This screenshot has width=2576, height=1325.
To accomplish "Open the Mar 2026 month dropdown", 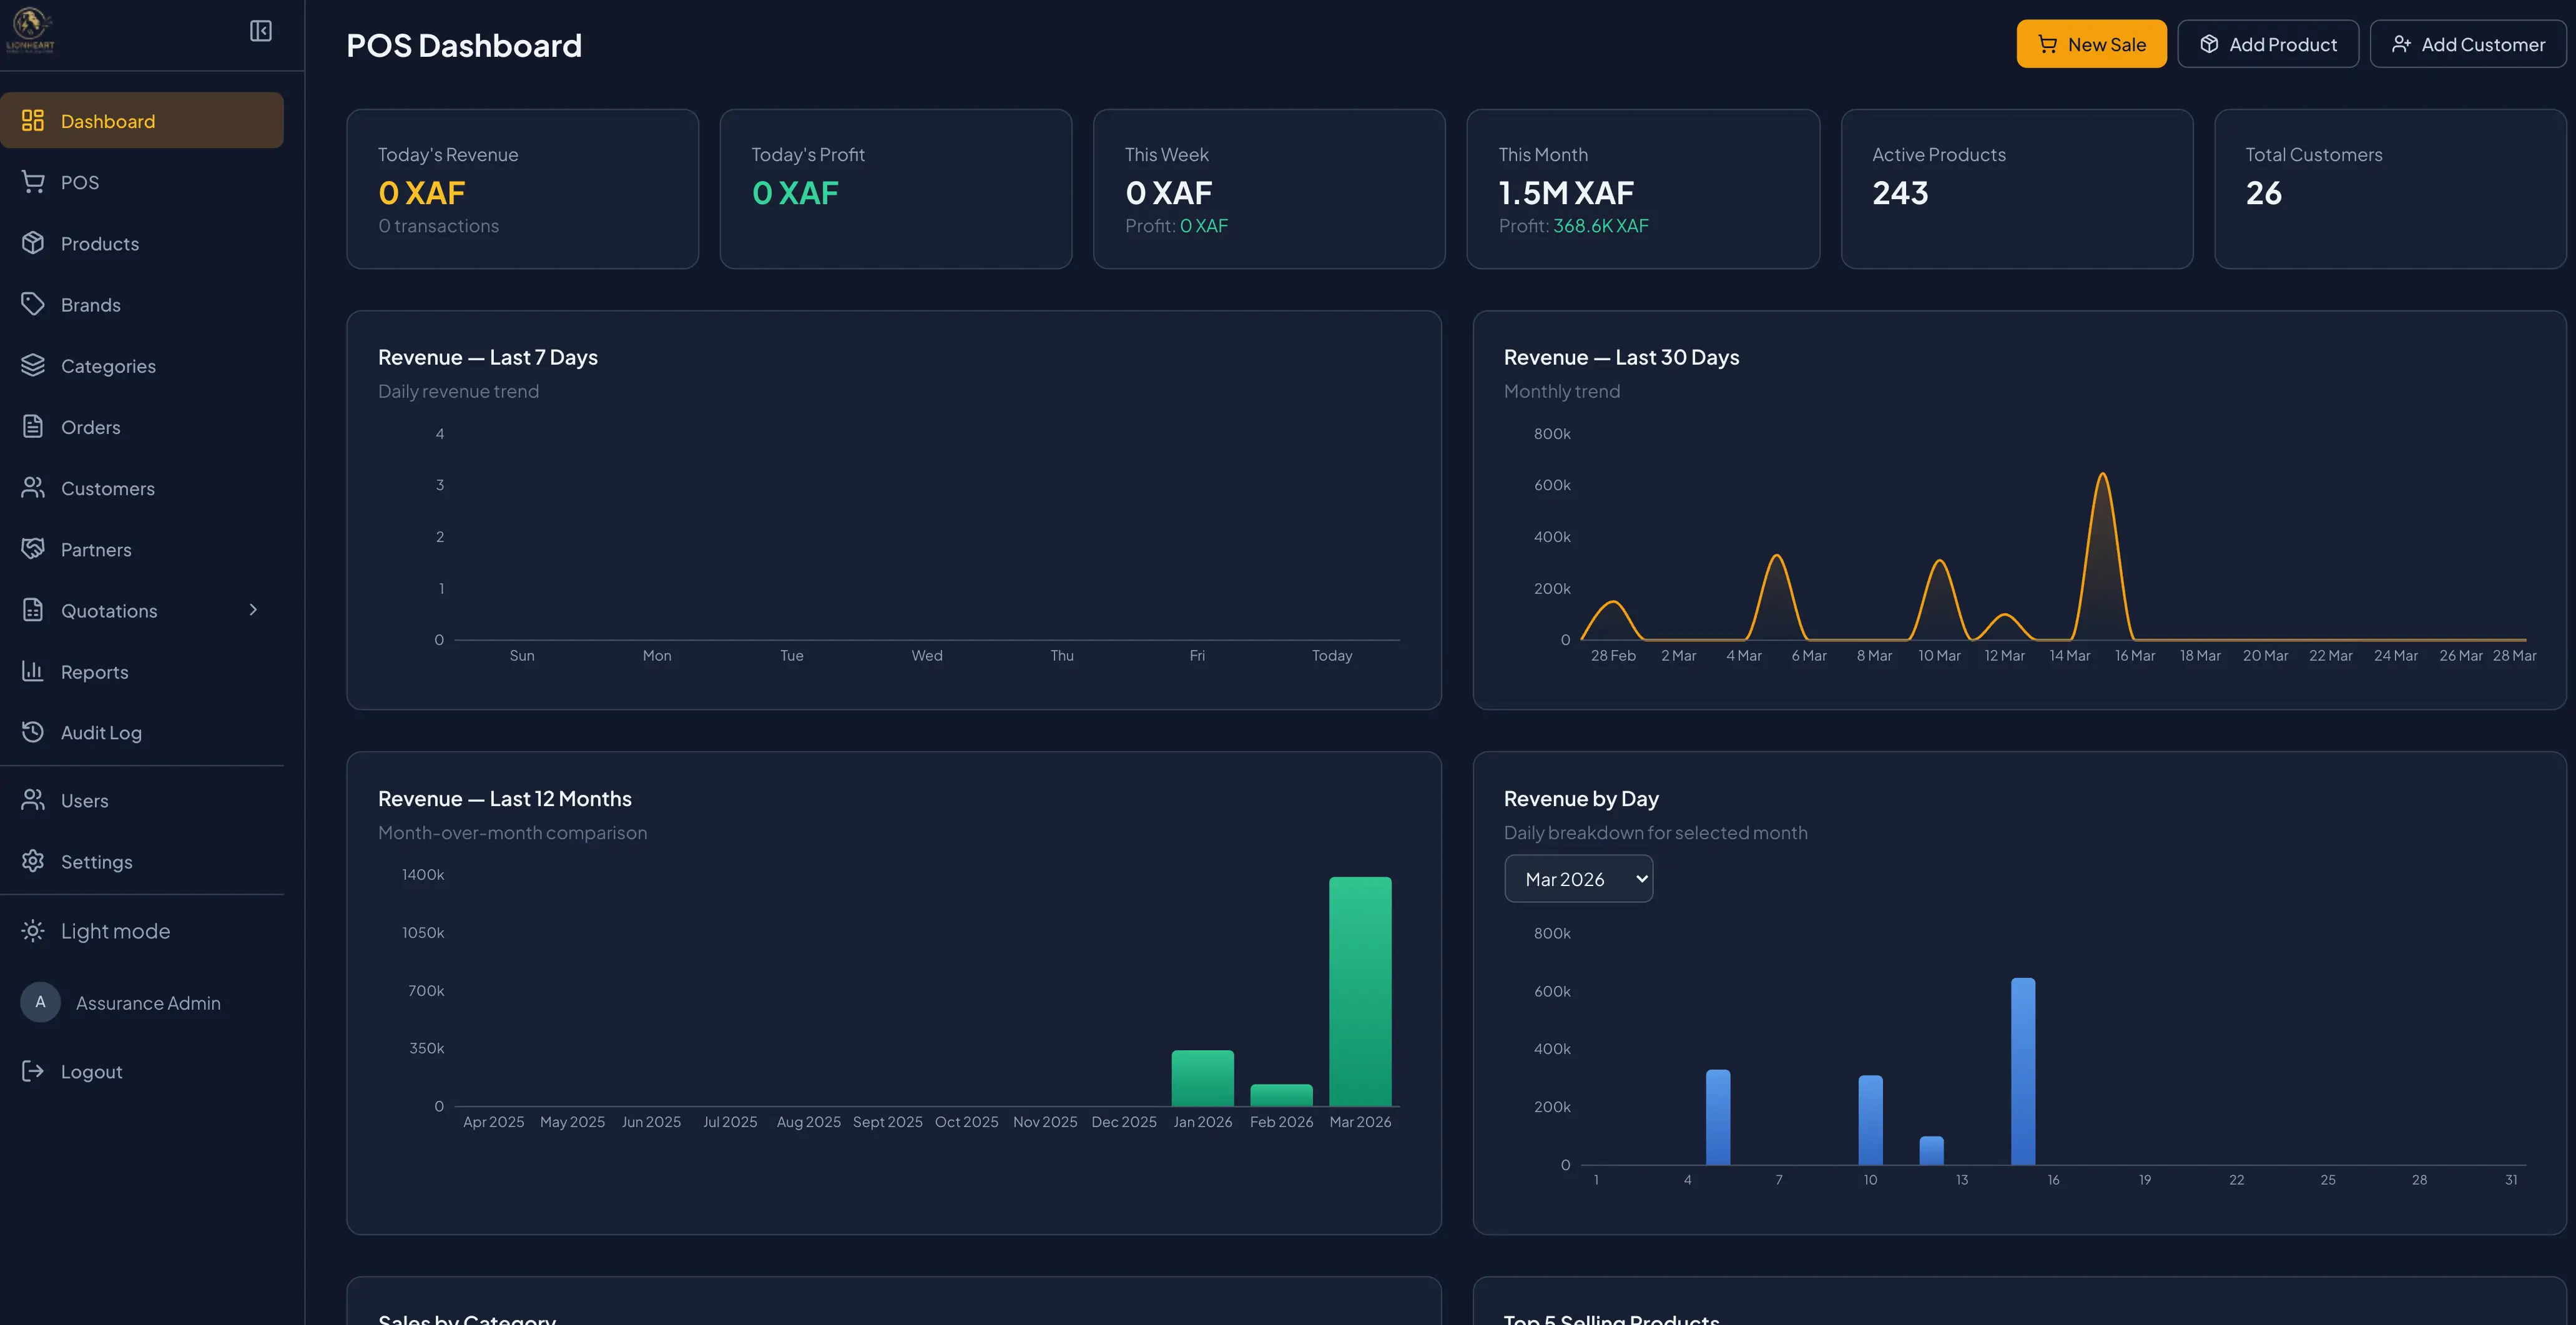I will [1578, 879].
